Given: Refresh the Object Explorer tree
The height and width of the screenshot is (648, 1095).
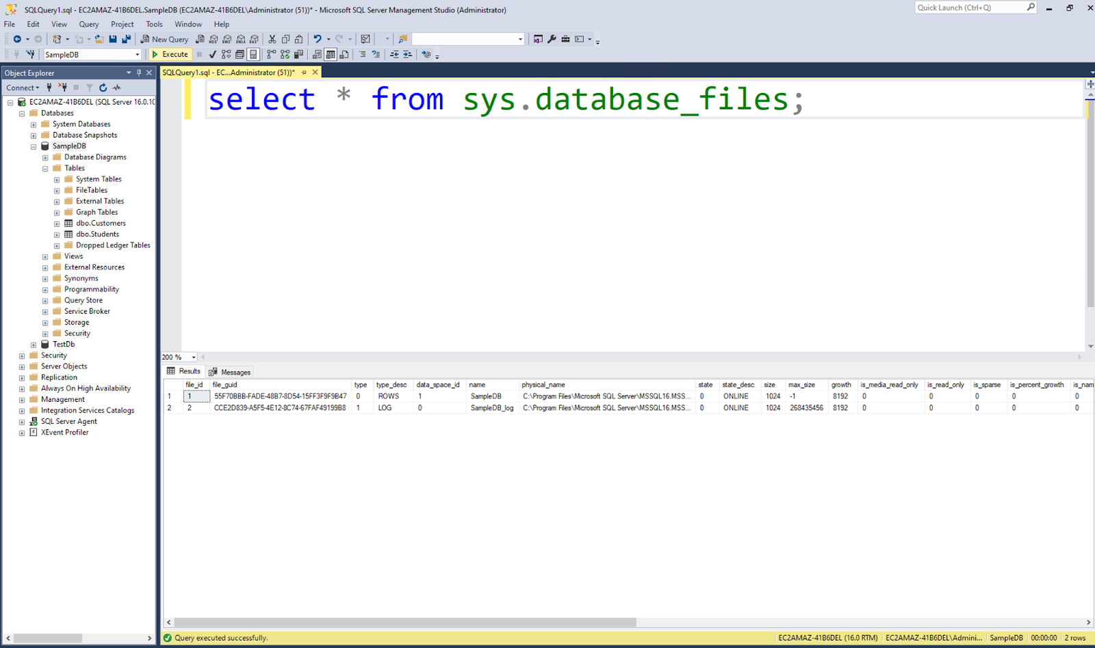Looking at the screenshot, I should point(103,87).
